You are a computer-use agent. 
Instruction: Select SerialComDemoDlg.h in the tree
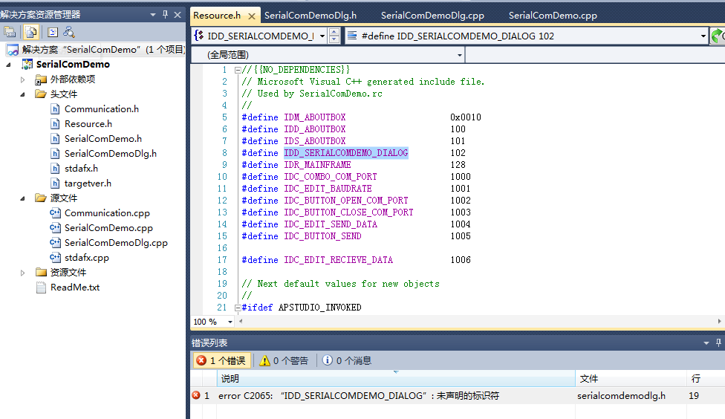[110, 154]
